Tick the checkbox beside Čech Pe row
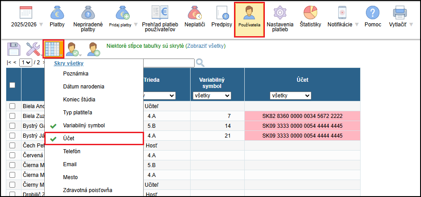 click(13, 146)
